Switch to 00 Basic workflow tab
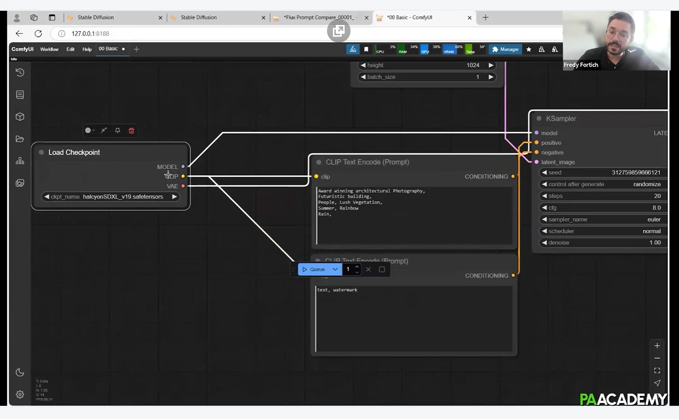 coord(112,49)
